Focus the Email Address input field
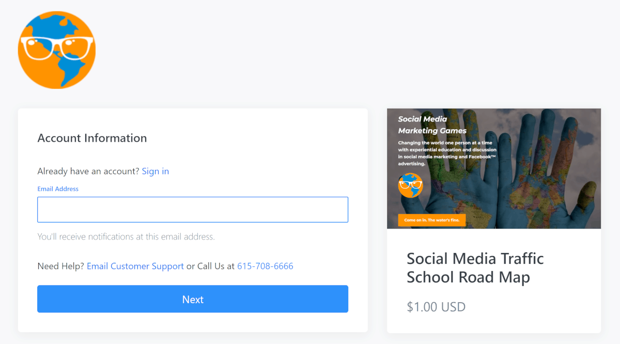Image resolution: width=620 pixels, height=344 pixels. coord(193,210)
